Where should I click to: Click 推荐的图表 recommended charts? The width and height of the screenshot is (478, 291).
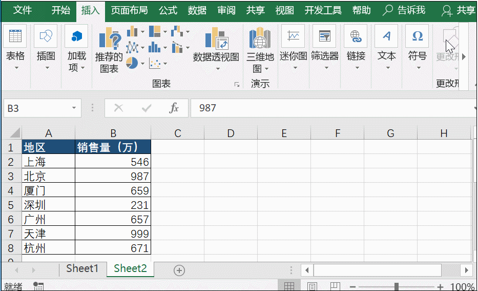click(109, 50)
